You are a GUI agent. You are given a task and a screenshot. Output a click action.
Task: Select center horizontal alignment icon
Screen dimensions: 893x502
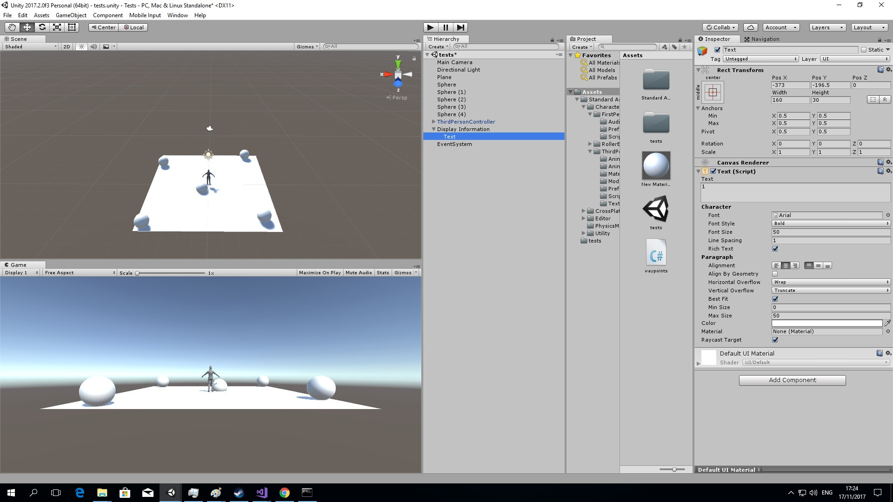pos(786,265)
